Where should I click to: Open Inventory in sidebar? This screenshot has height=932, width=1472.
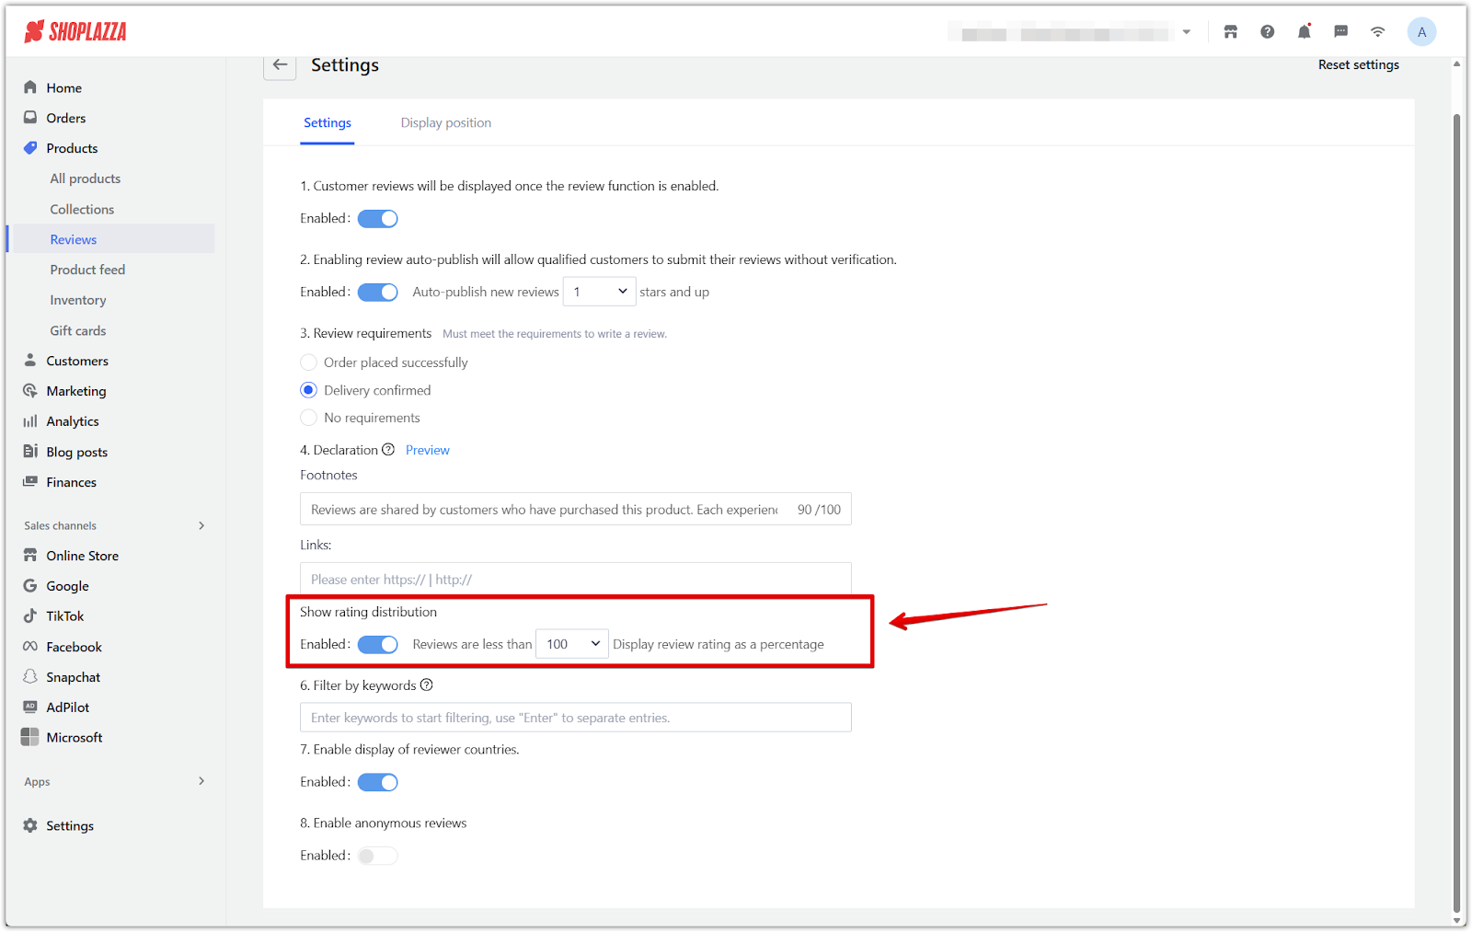tap(78, 300)
